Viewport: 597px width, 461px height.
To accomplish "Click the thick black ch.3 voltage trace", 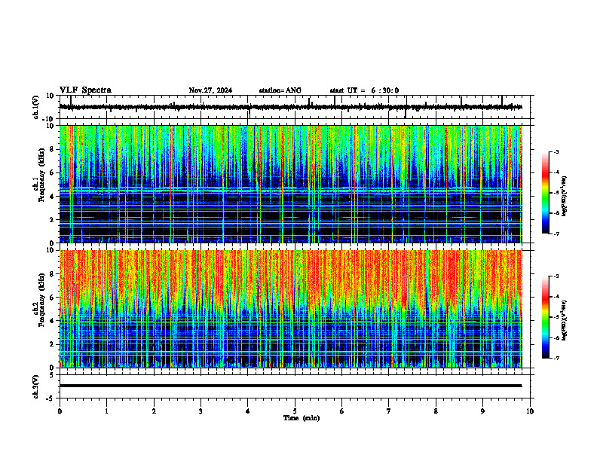I will [290, 386].
